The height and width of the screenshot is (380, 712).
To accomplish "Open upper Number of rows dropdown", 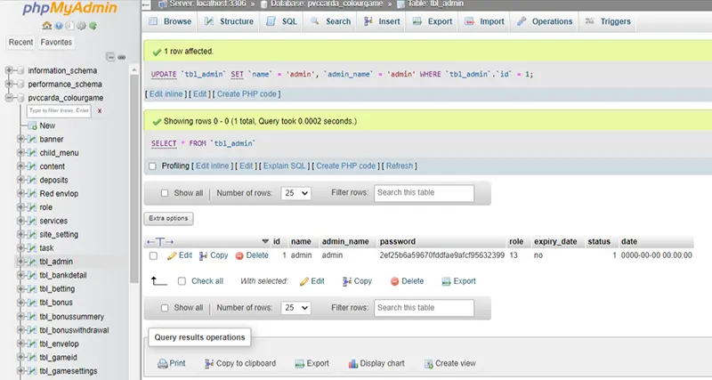I will (296, 193).
